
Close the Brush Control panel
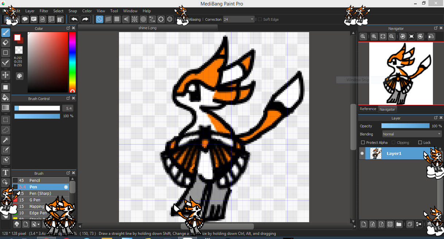tap(73, 98)
